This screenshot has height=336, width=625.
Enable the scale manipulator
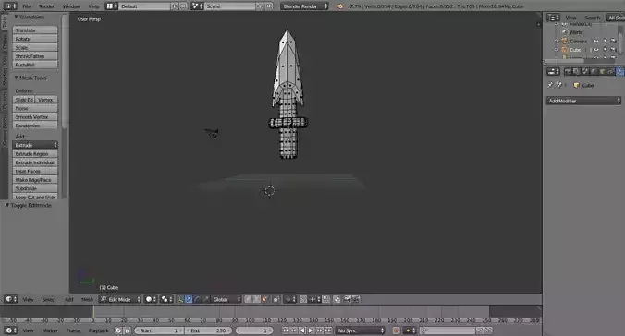205,299
